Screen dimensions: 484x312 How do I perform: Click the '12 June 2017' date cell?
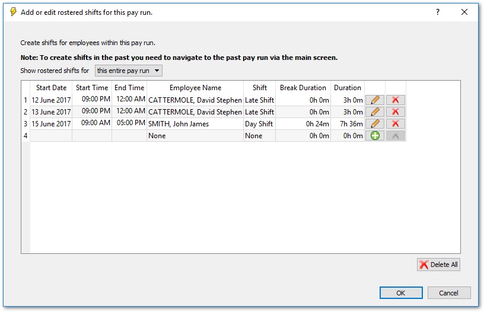point(51,100)
